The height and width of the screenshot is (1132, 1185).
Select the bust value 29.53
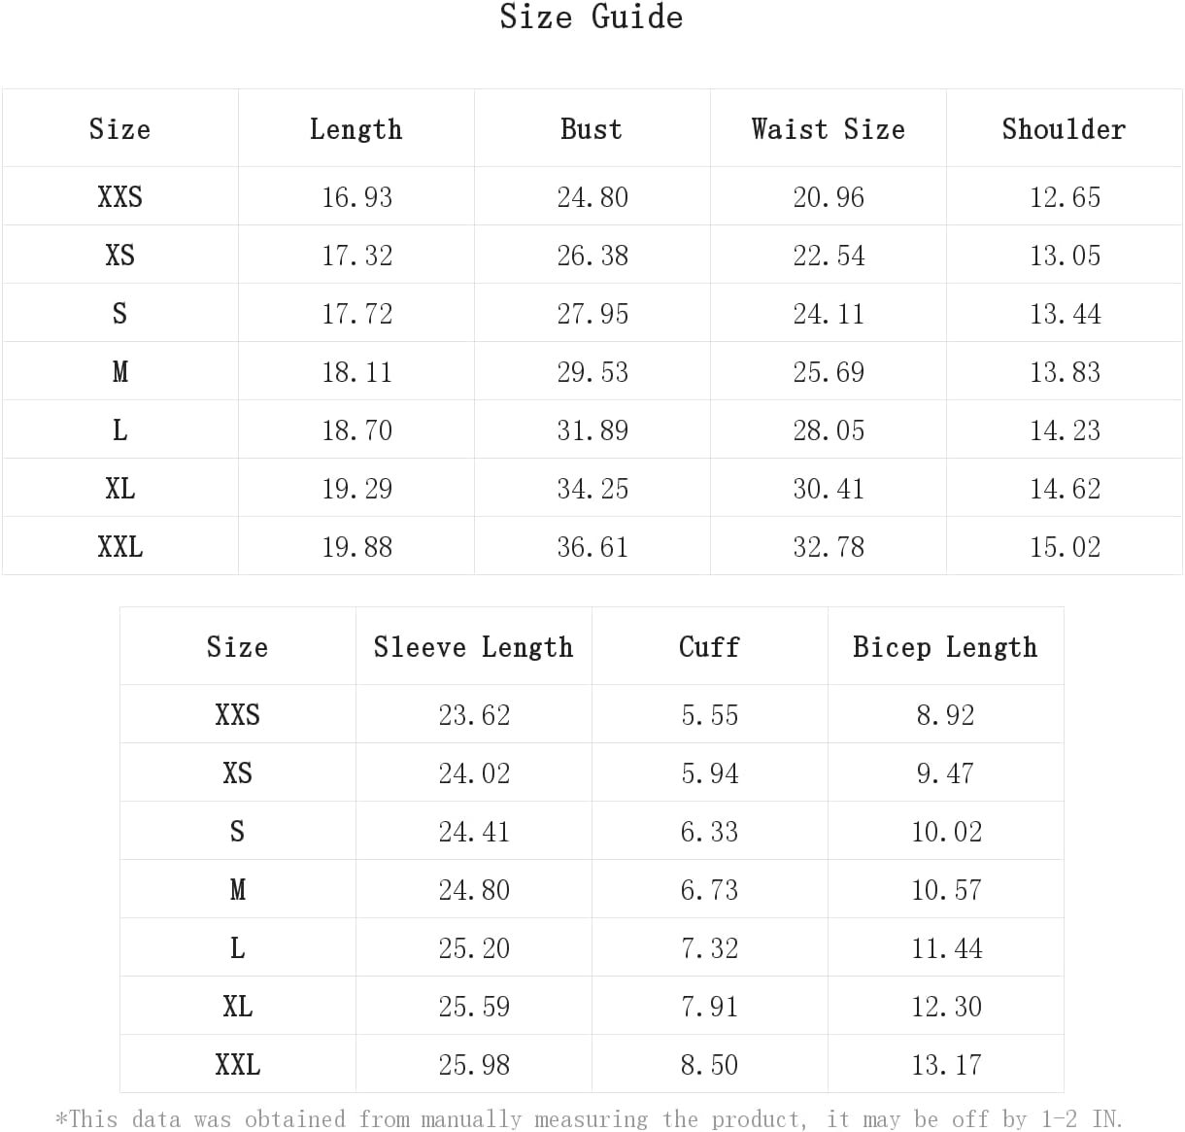(592, 372)
